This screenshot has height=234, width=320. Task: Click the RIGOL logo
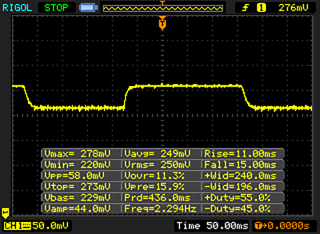(17, 8)
